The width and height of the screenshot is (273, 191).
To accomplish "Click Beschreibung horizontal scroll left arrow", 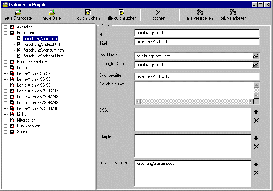I will pos(138,101).
